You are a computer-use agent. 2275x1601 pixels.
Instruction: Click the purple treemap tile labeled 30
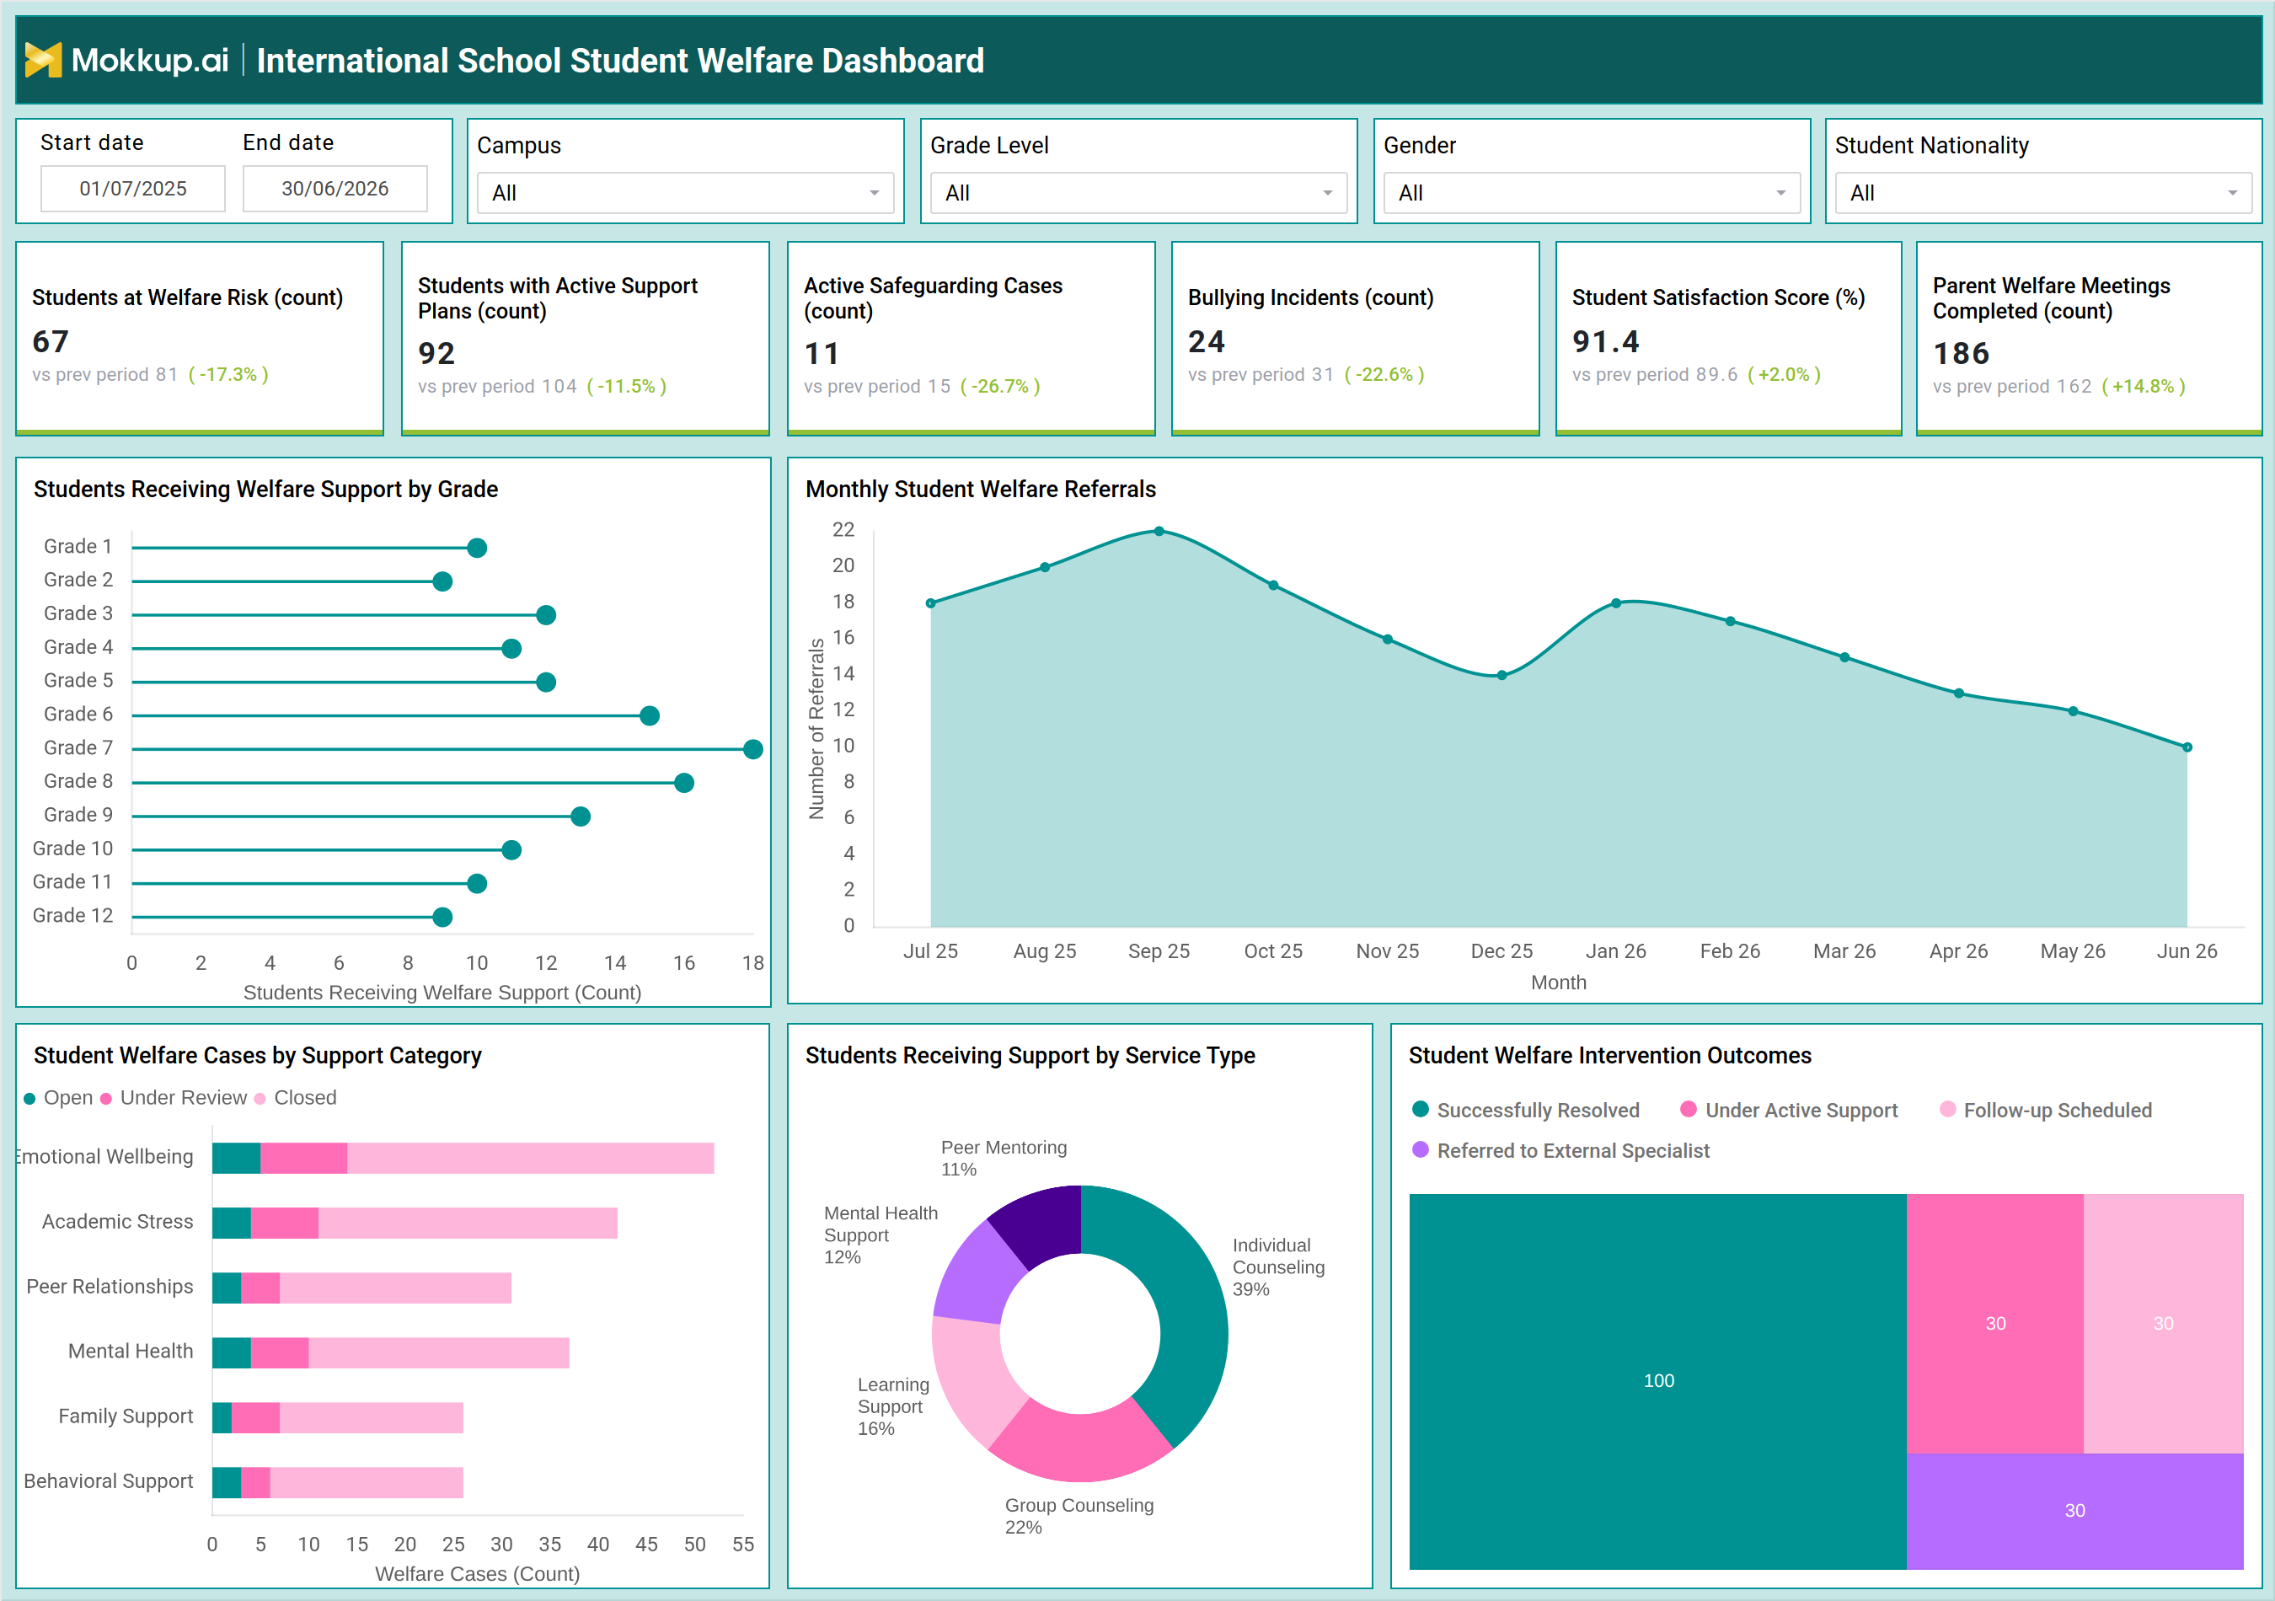click(2074, 1511)
